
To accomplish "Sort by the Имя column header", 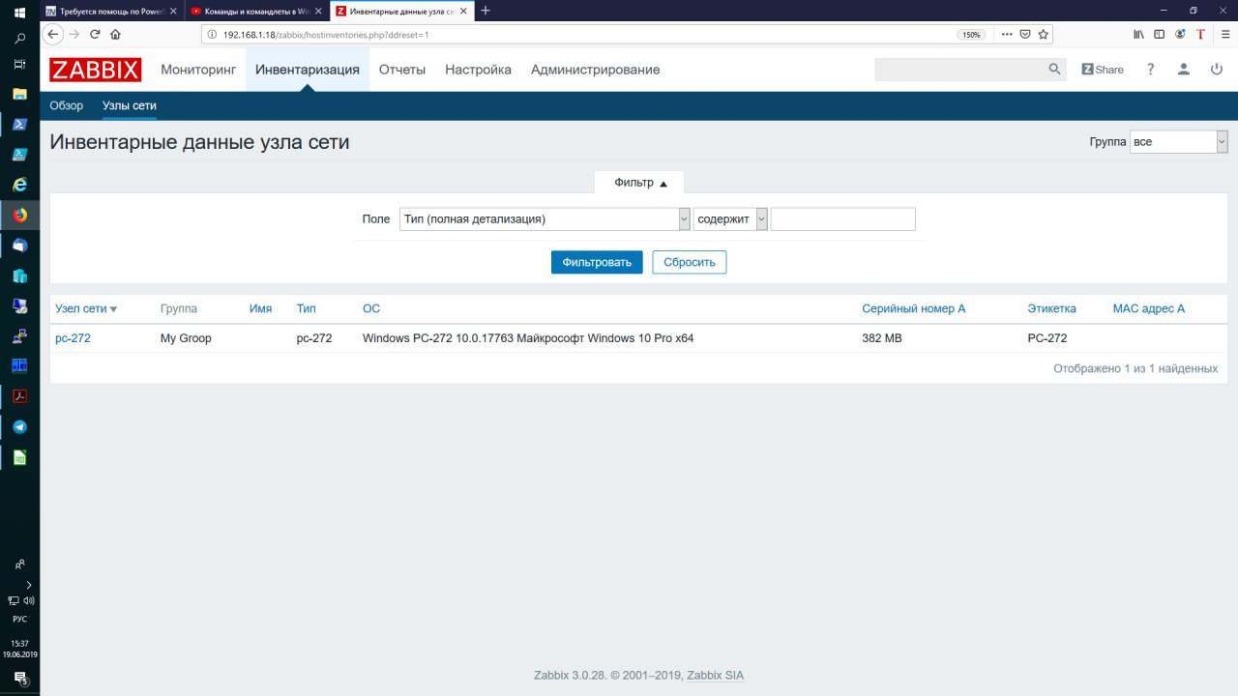I will pos(260,308).
